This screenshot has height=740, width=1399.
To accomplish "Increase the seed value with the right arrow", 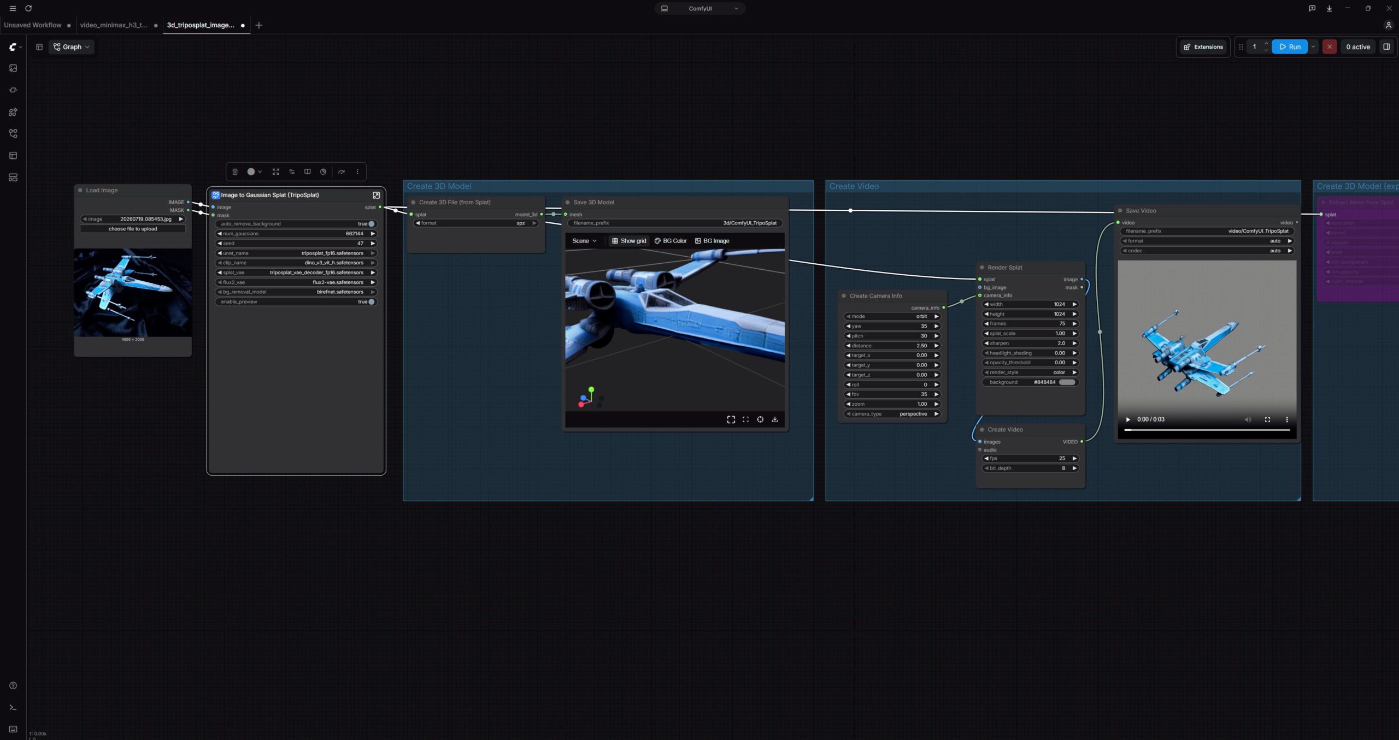I will point(373,244).
